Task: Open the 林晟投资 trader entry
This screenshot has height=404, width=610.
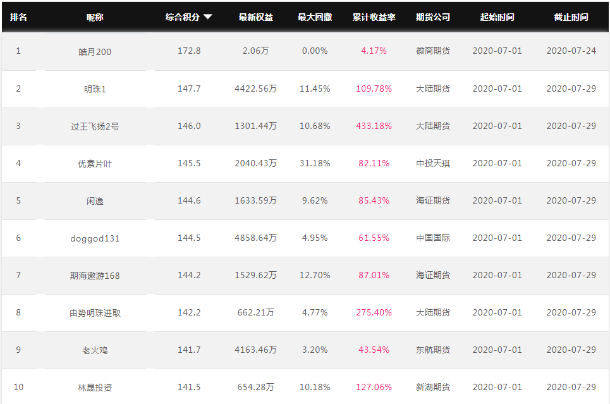Action: tap(95, 388)
